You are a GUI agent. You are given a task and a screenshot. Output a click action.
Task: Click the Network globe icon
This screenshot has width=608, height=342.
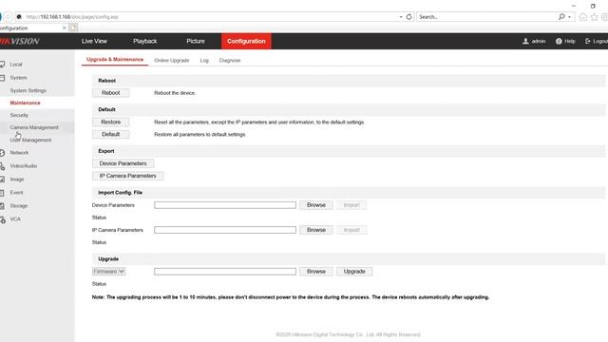(2, 153)
